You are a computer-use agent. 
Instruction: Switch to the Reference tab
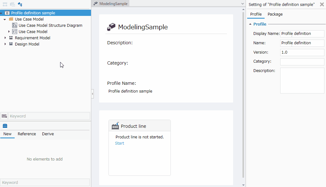point(27,134)
